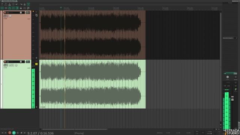
Task: Click the time signature field in transport
Action: pos(203,133)
